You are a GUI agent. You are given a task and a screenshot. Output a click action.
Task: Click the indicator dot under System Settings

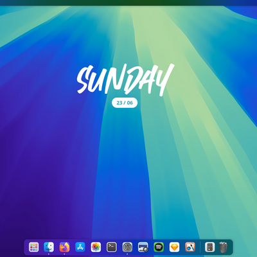coord(127,254)
